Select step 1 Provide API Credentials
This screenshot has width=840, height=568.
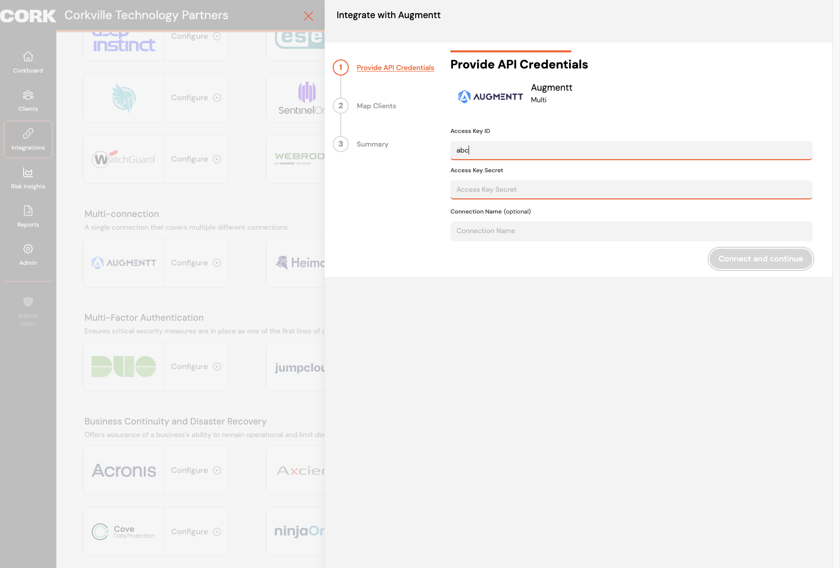pyautogui.click(x=341, y=67)
